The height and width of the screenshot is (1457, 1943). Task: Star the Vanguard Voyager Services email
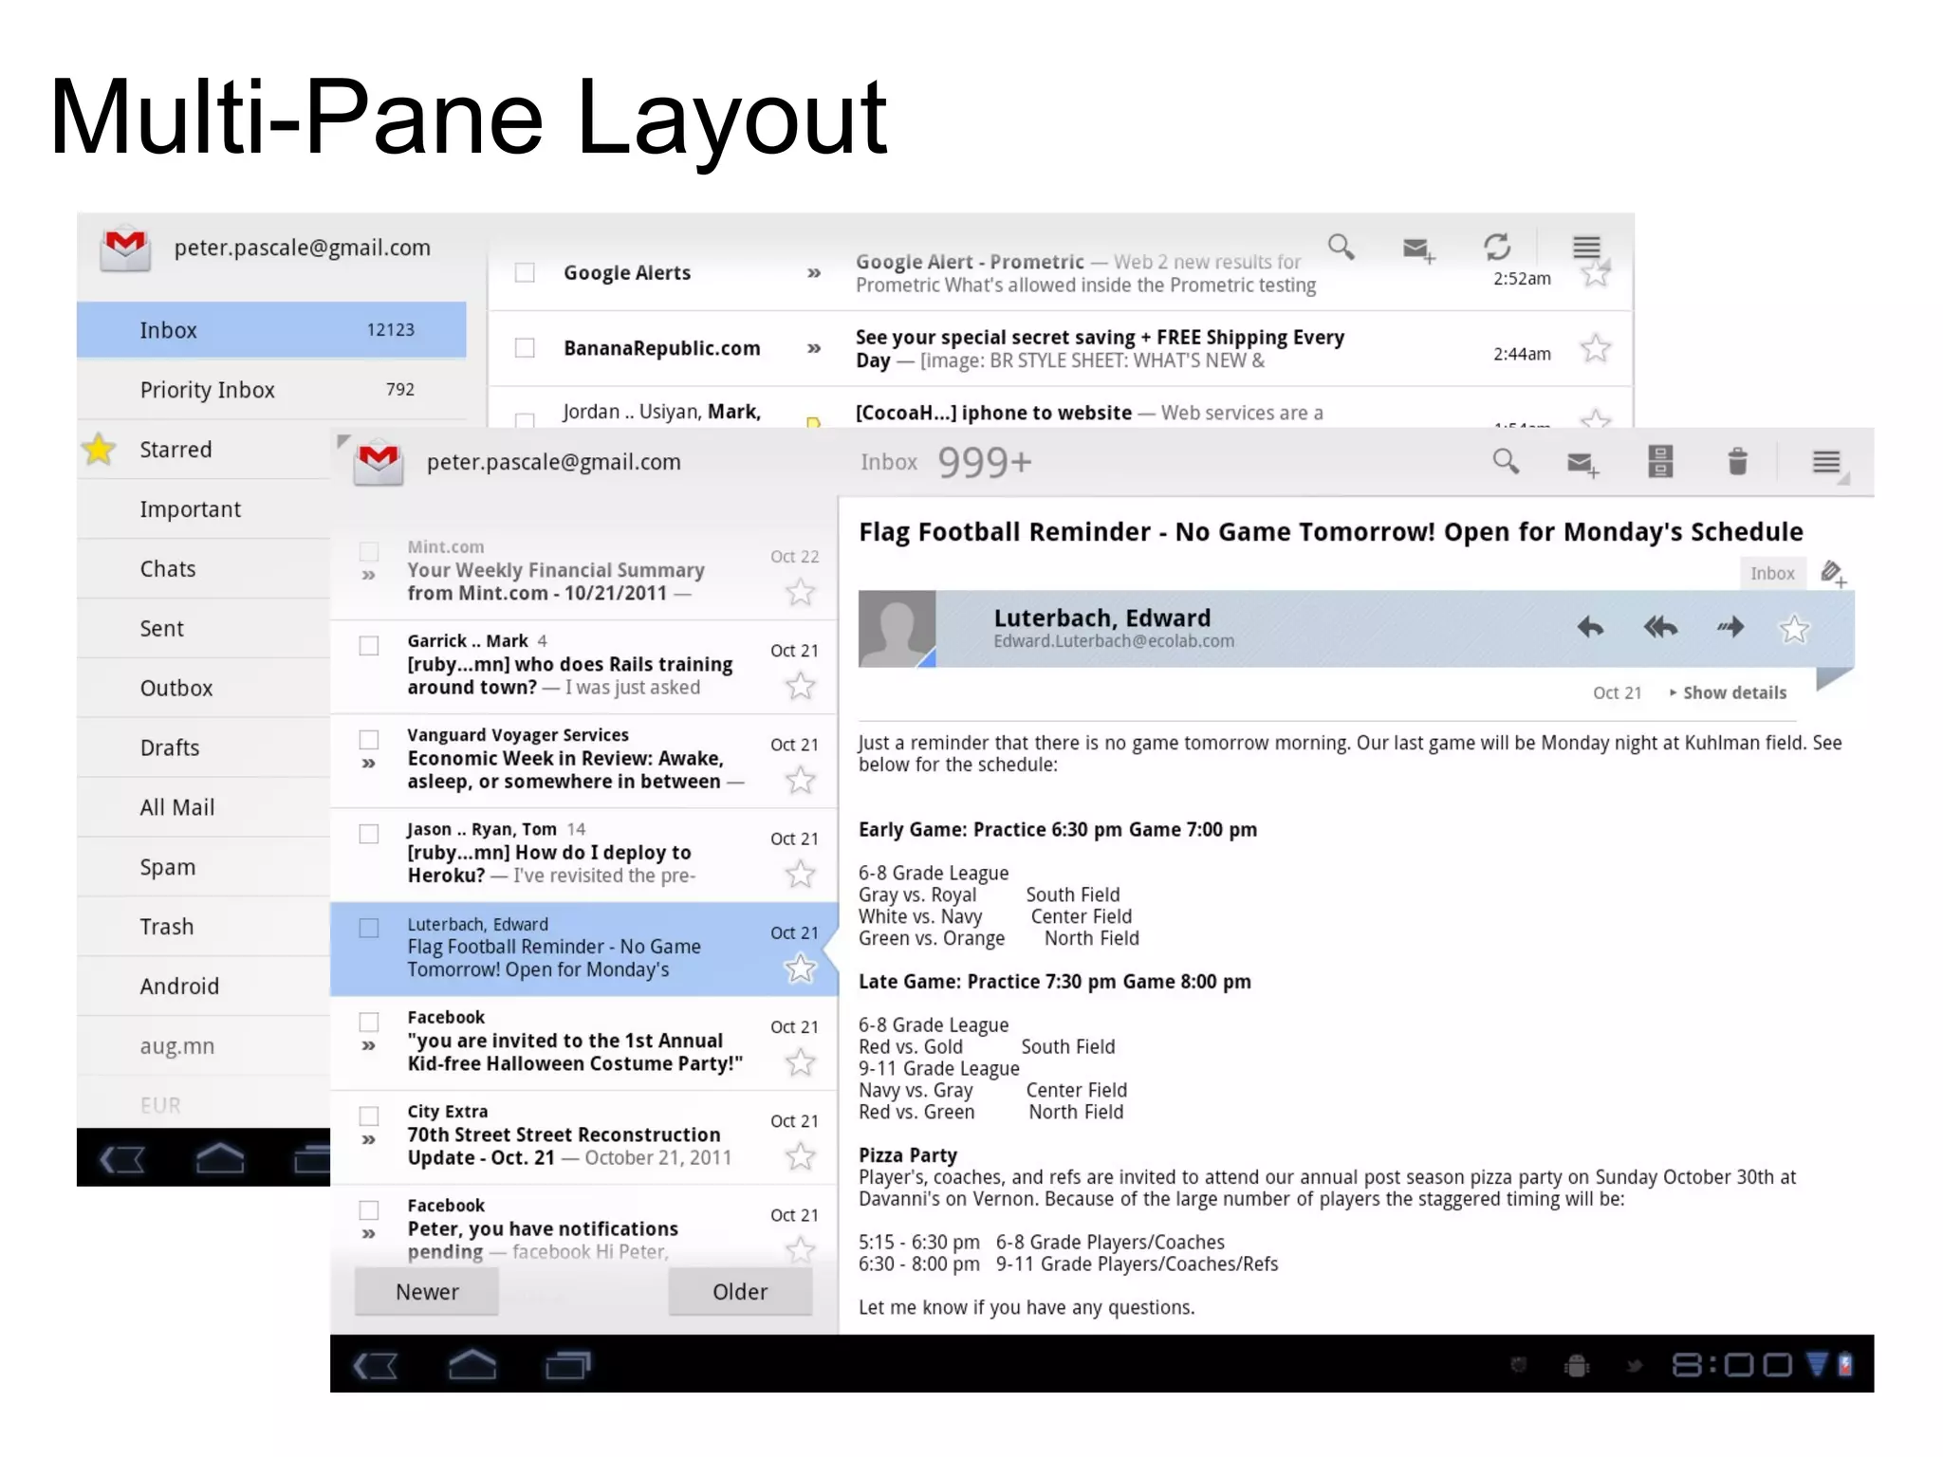[801, 780]
